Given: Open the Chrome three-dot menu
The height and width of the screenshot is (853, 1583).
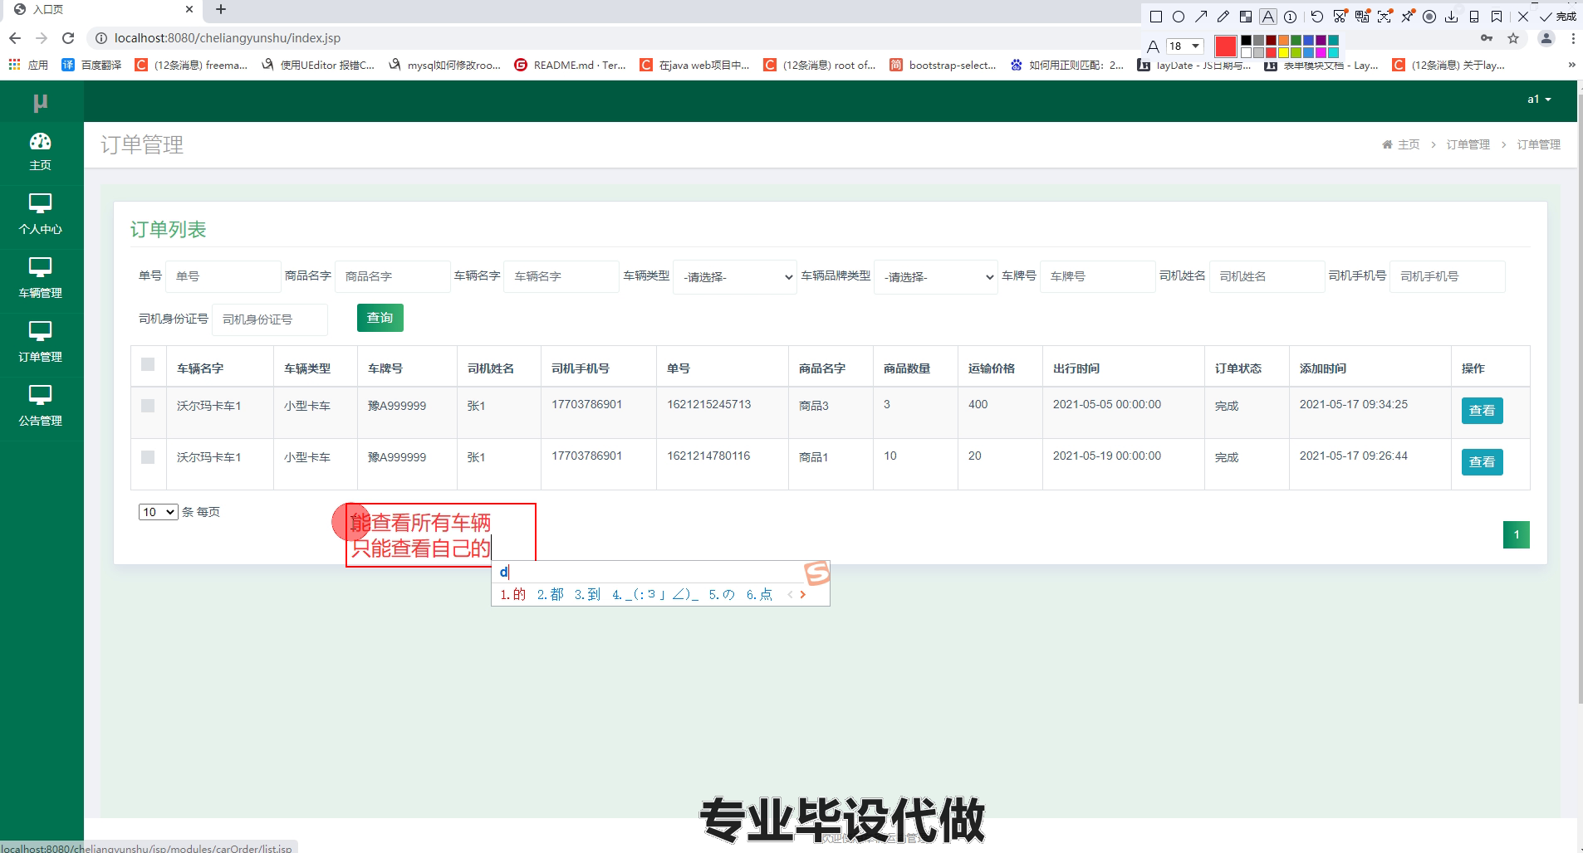Looking at the screenshot, I should pyautogui.click(x=1573, y=38).
